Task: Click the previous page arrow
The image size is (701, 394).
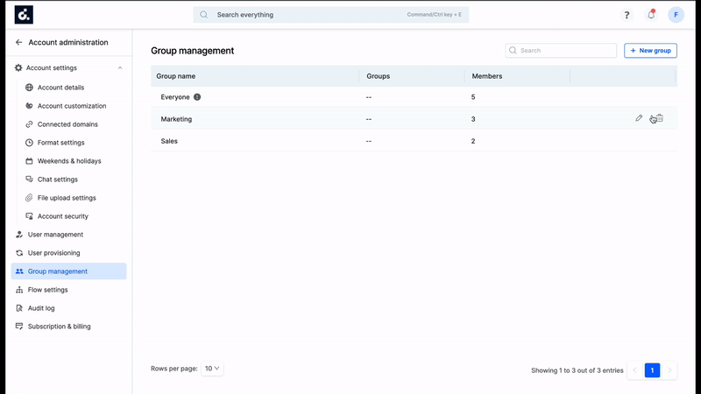Action: (634, 370)
